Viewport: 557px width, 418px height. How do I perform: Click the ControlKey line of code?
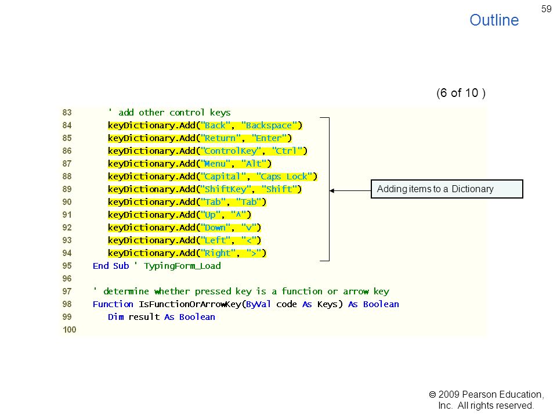click(208, 151)
